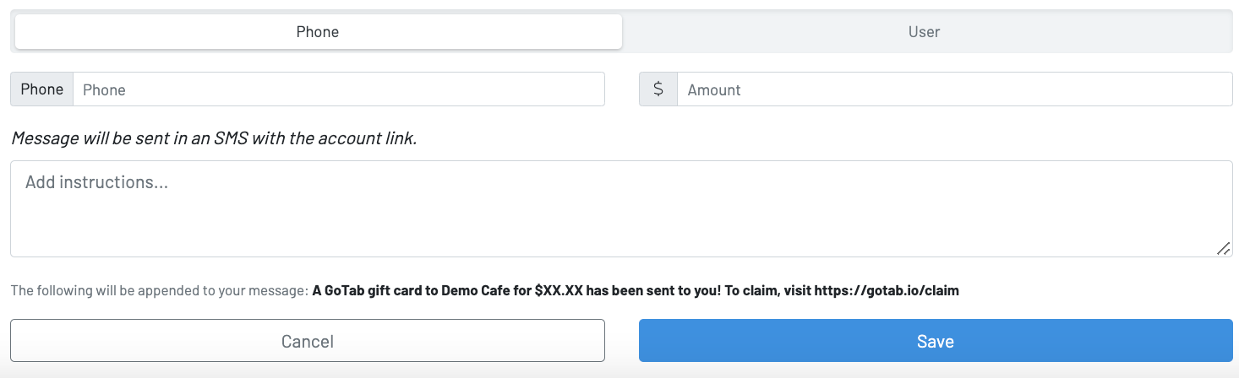This screenshot has width=1239, height=378.
Task: Click the dollar sign icon beside Amount
Action: pyautogui.click(x=658, y=89)
